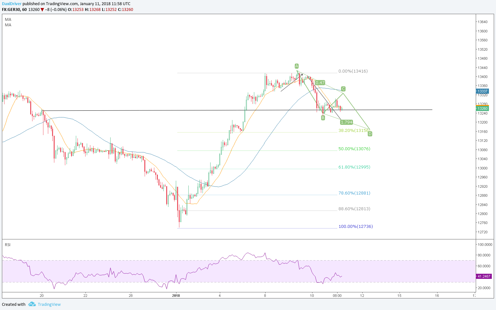Click the O:13253 open value

coord(76,10)
